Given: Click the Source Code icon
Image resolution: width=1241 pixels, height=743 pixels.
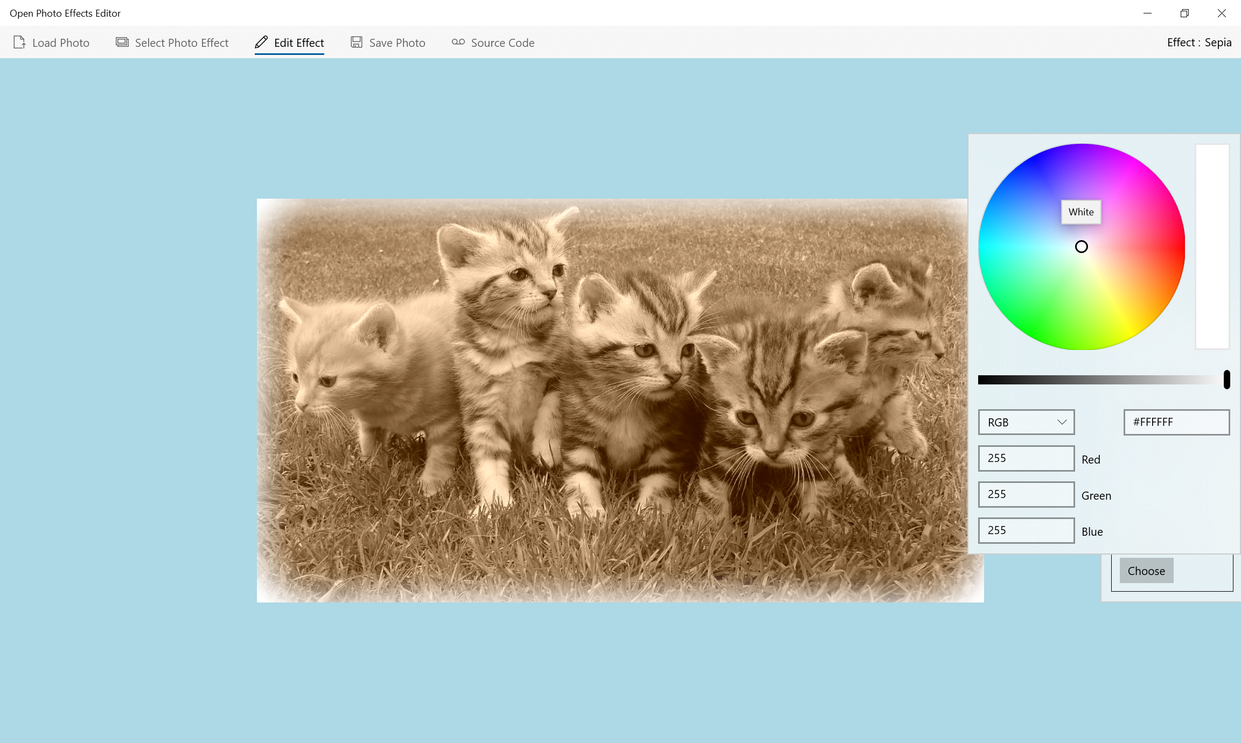Looking at the screenshot, I should click(458, 42).
